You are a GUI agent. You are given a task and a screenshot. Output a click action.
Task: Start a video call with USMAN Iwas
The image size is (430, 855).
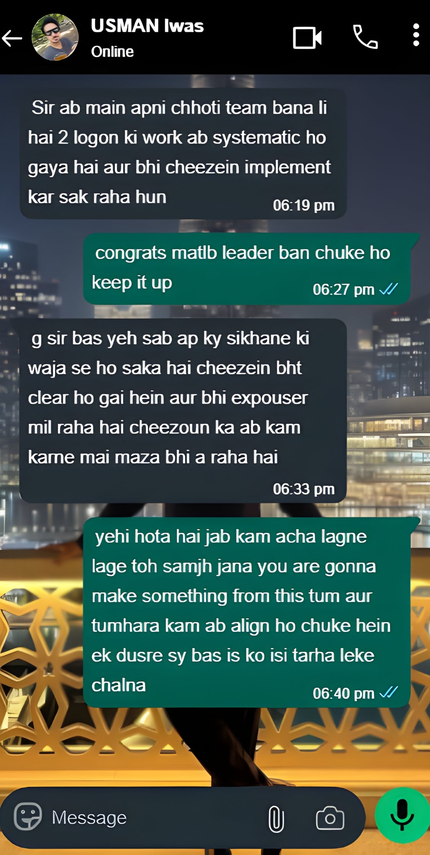(307, 38)
